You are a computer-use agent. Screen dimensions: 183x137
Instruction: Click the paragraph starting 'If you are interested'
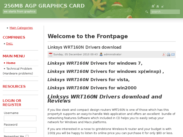pos(110,131)
